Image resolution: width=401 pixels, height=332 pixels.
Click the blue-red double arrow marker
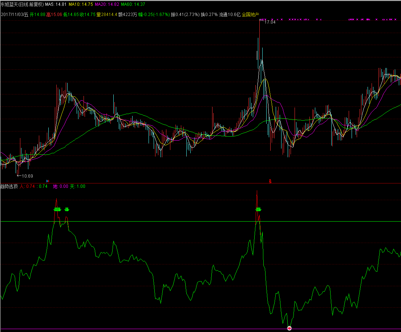(x=48, y=181)
